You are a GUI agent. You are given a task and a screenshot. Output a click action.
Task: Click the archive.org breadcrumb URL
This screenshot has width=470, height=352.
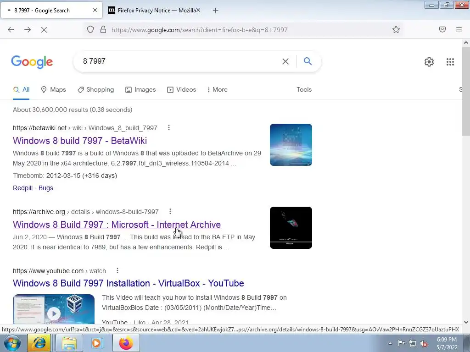coord(86,212)
